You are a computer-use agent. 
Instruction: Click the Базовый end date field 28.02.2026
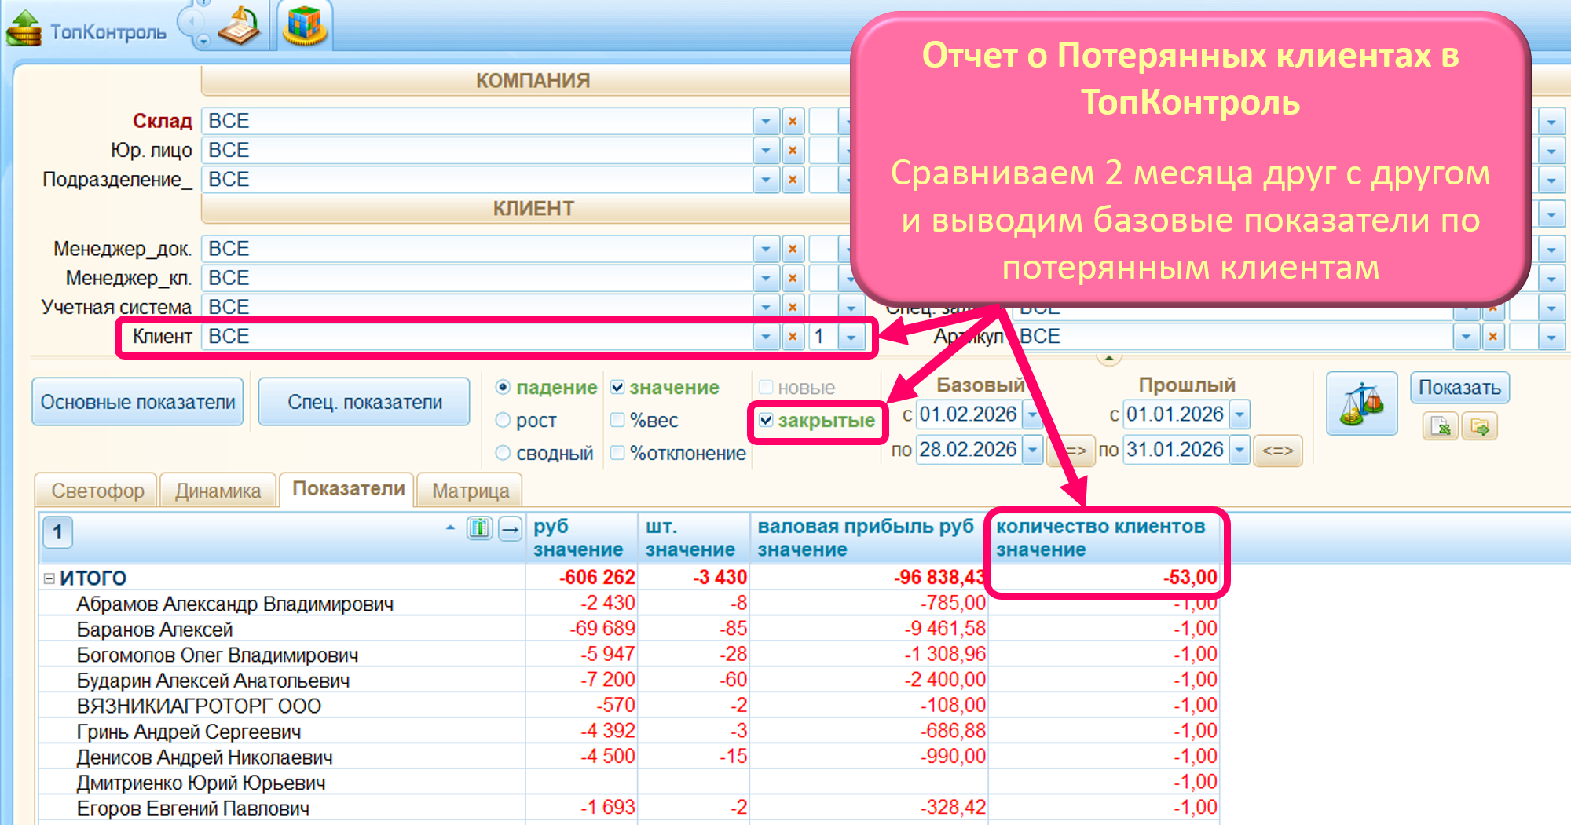[968, 450]
